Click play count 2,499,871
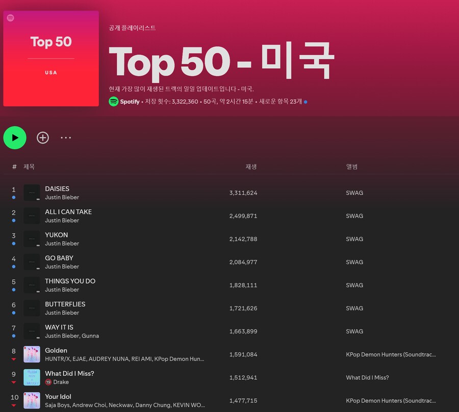The height and width of the screenshot is (412, 459). pyautogui.click(x=243, y=216)
